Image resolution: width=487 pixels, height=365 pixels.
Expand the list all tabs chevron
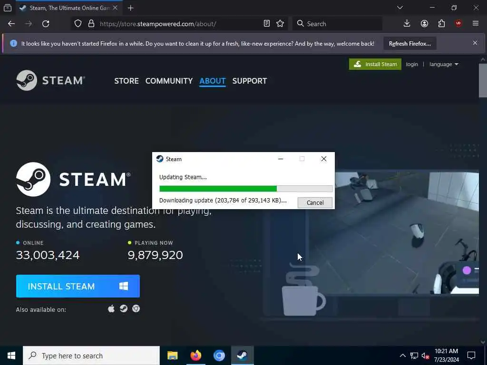coord(399,8)
